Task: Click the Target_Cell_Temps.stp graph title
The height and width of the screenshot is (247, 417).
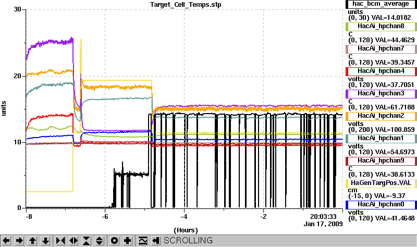Action: tap(186, 5)
